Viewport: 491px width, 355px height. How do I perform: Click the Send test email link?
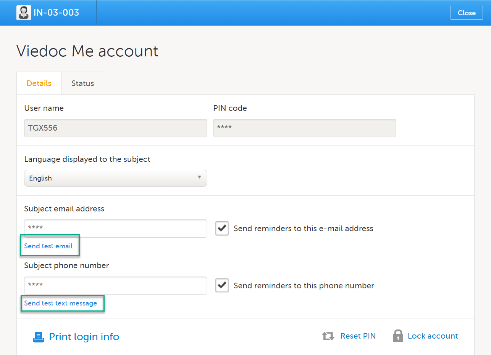[x=48, y=246]
